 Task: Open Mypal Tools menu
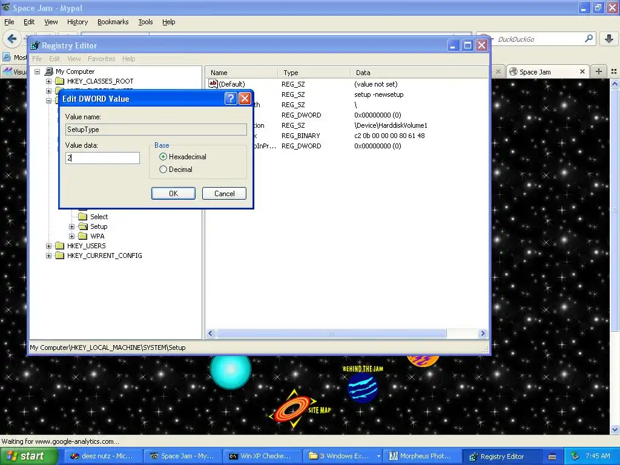click(145, 22)
